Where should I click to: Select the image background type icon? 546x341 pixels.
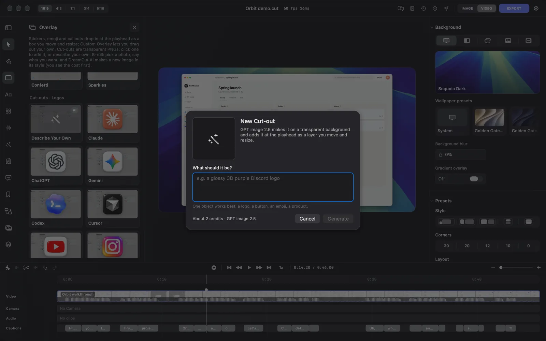point(508,41)
